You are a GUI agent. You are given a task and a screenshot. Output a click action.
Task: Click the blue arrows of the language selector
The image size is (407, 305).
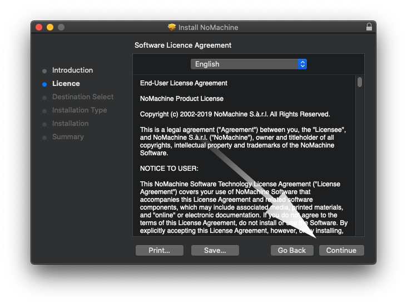click(x=302, y=64)
